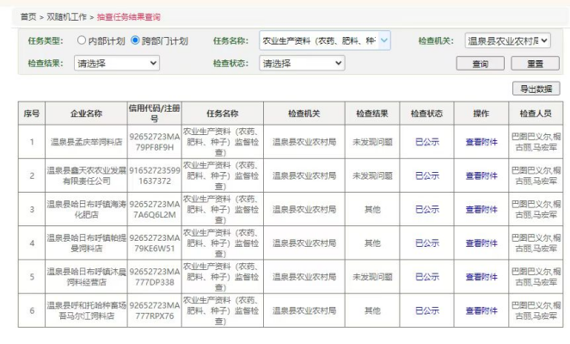Select the 内部计划 radio button

pos(83,40)
